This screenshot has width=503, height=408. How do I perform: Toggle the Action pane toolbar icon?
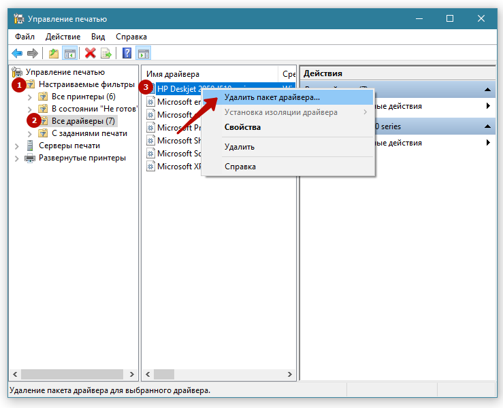pos(143,53)
